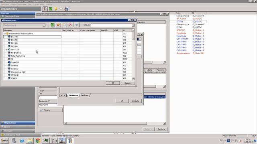Click dialog list scrollbar down arrow
The width and height of the screenshot is (257, 144).
[x=133, y=79]
